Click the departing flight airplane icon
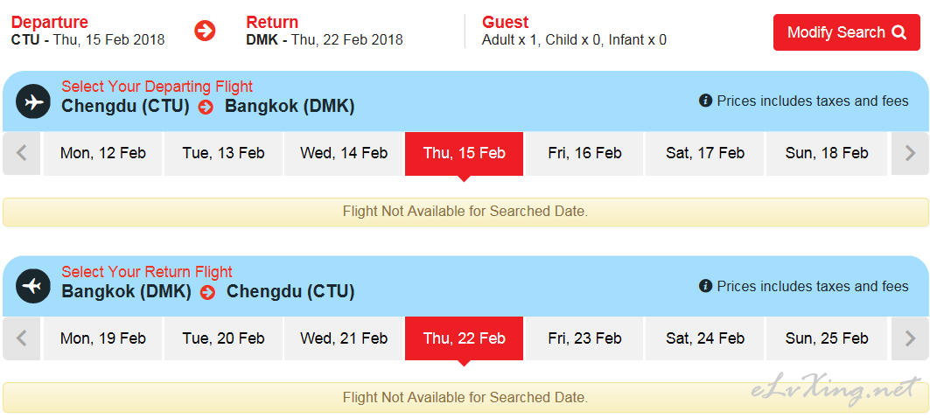 [x=34, y=102]
